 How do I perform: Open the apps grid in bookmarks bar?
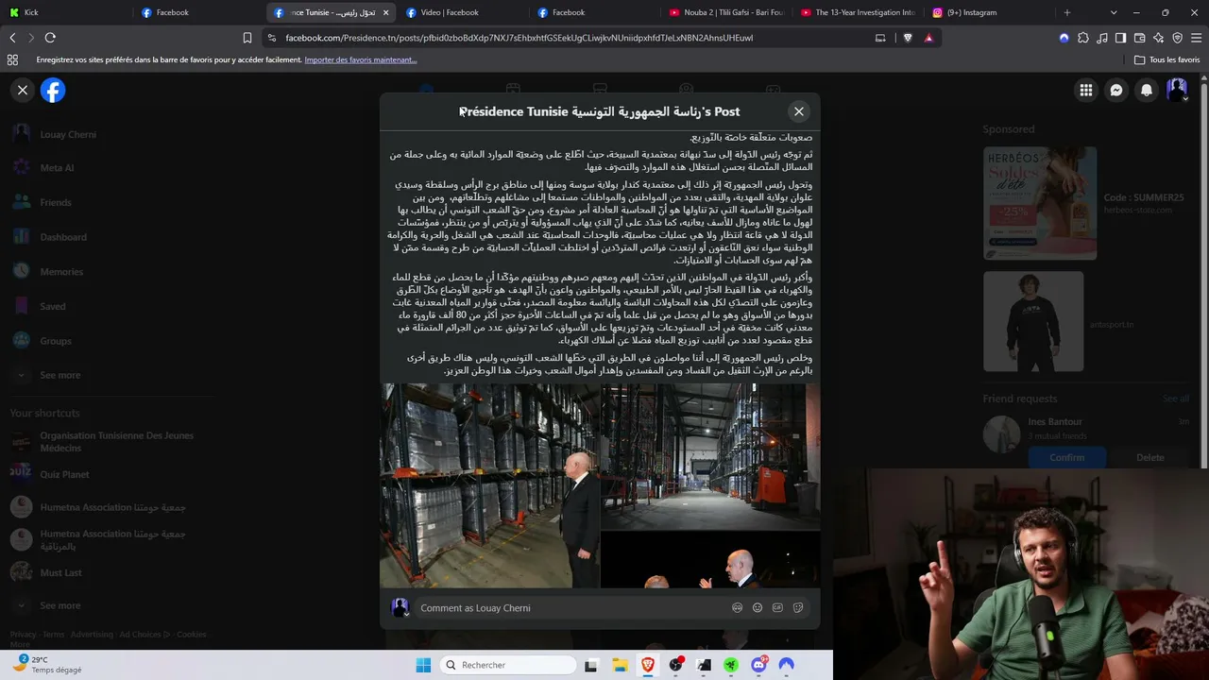coord(12,59)
